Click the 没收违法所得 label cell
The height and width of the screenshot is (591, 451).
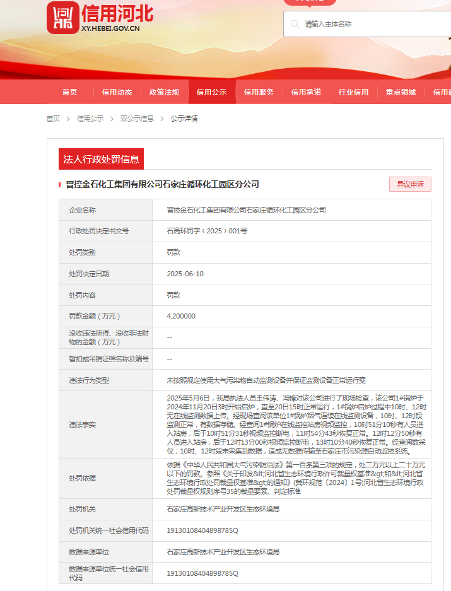(105, 337)
